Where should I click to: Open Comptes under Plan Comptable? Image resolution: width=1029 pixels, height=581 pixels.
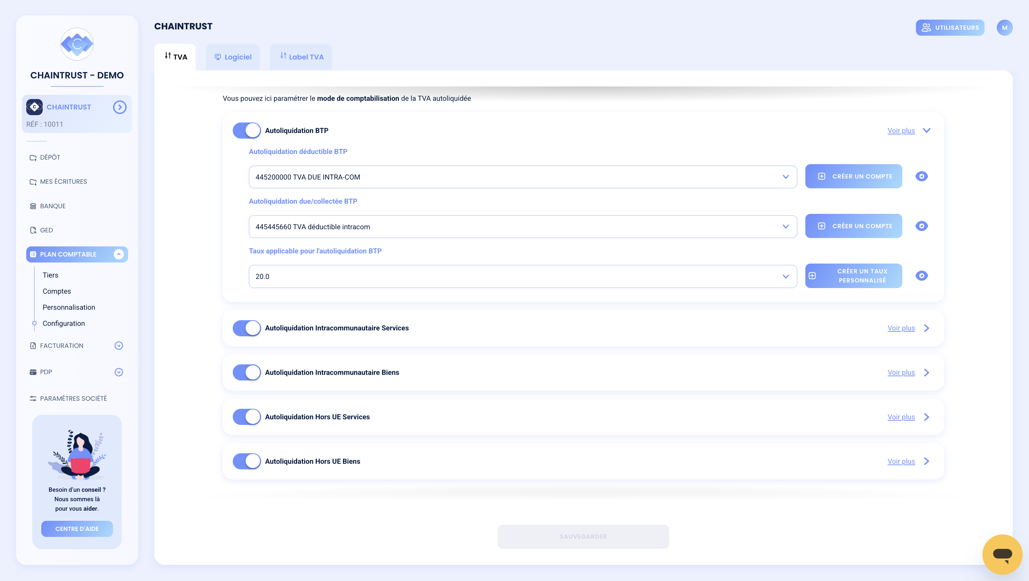(x=57, y=291)
